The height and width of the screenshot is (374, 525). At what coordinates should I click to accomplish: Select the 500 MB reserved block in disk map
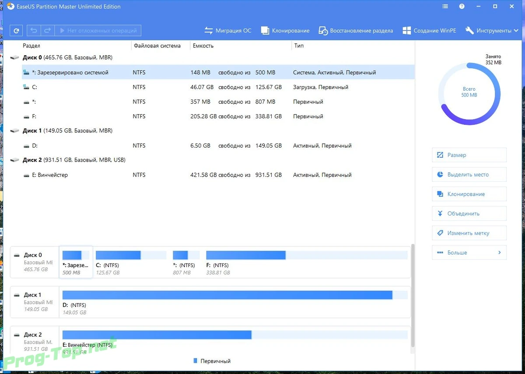pyautogui.click(x=76, y=262)
